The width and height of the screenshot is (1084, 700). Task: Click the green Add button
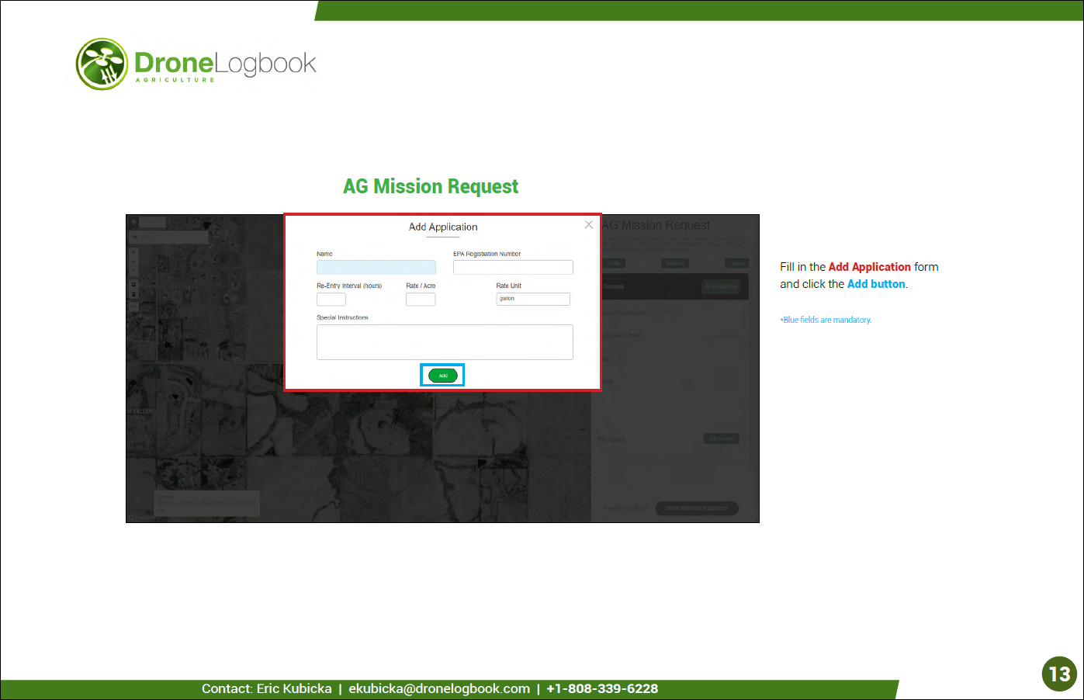click(x=443, y=376)
